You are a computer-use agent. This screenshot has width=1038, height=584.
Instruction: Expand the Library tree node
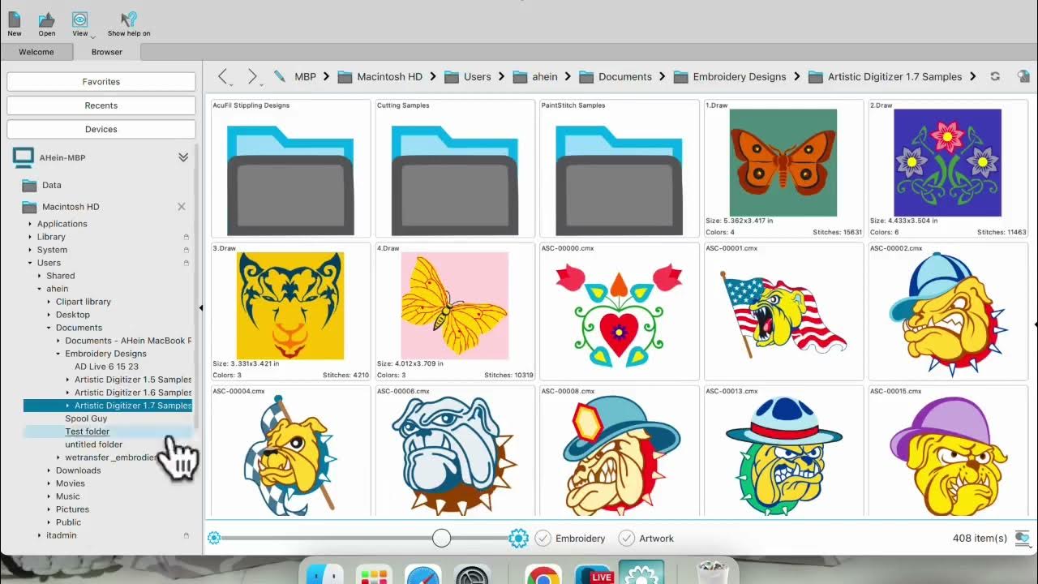coord(31,237)
